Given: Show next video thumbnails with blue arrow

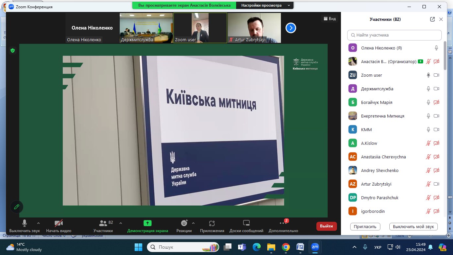Looking at the screenshot, I should [x=291, y=28].
